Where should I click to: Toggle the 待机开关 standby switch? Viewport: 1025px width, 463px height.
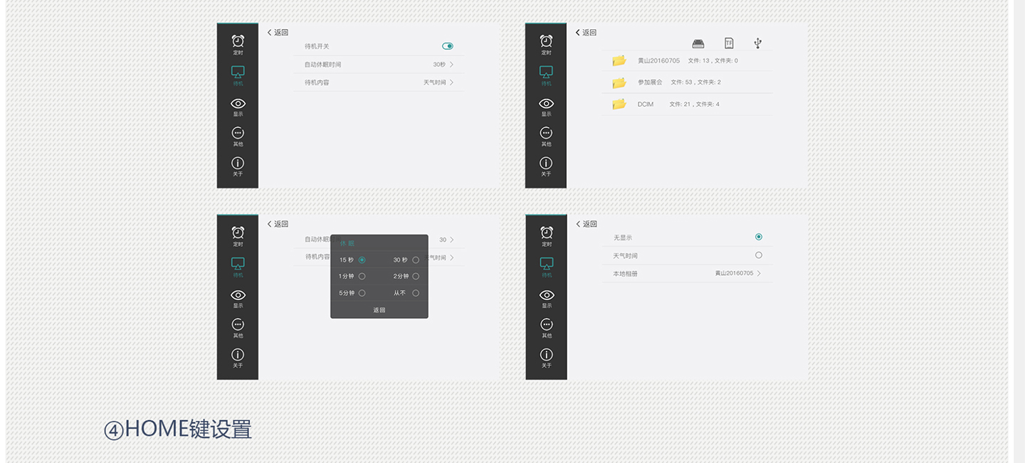tap(448, 46)
